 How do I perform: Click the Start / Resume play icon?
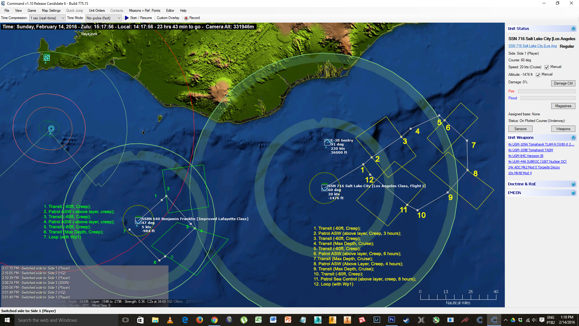[127, 18]
